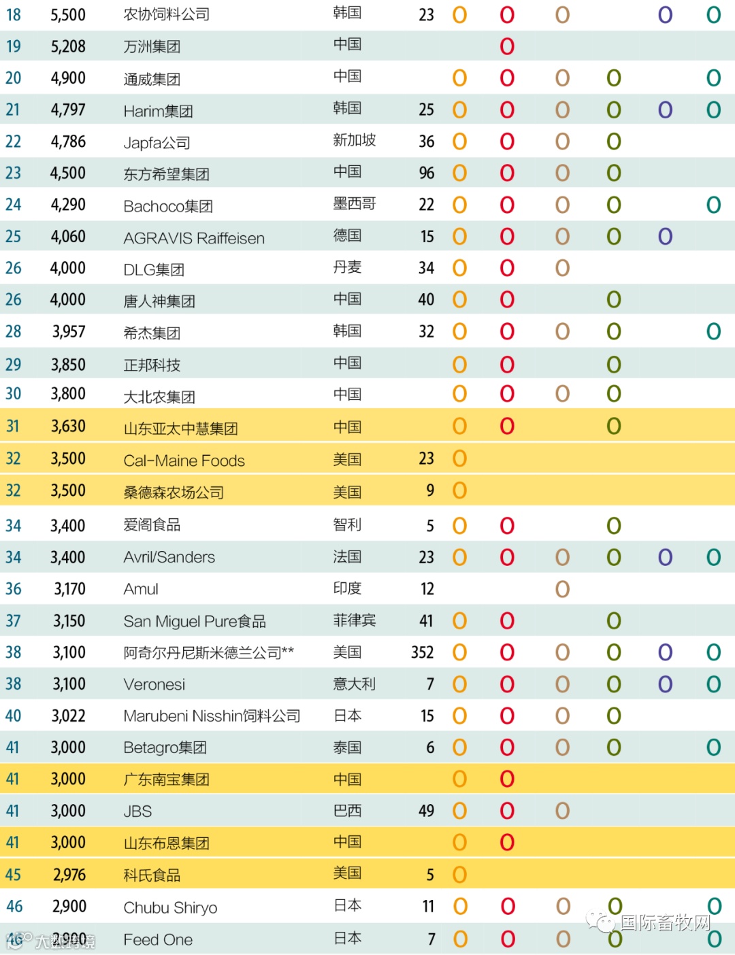Select the value 4,290
Image resolution: width=735 pixels, height=955 pixels.
tap(68, 205)
